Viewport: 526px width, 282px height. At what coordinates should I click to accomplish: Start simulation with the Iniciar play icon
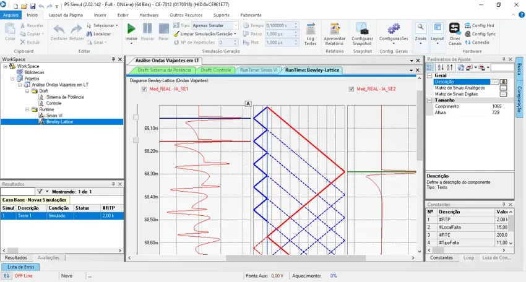(131, 29)
